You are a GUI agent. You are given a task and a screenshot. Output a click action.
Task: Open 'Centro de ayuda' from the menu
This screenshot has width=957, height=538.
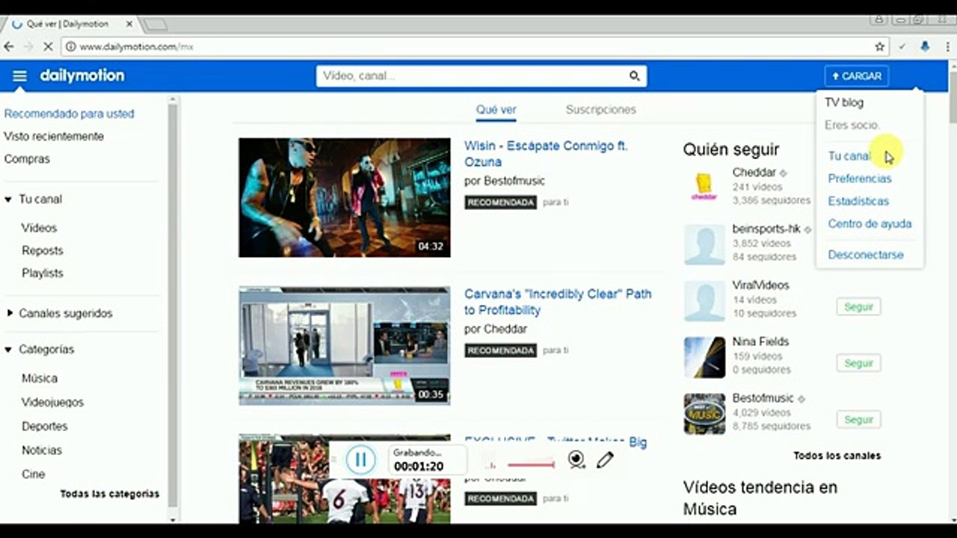pos(870,223)
